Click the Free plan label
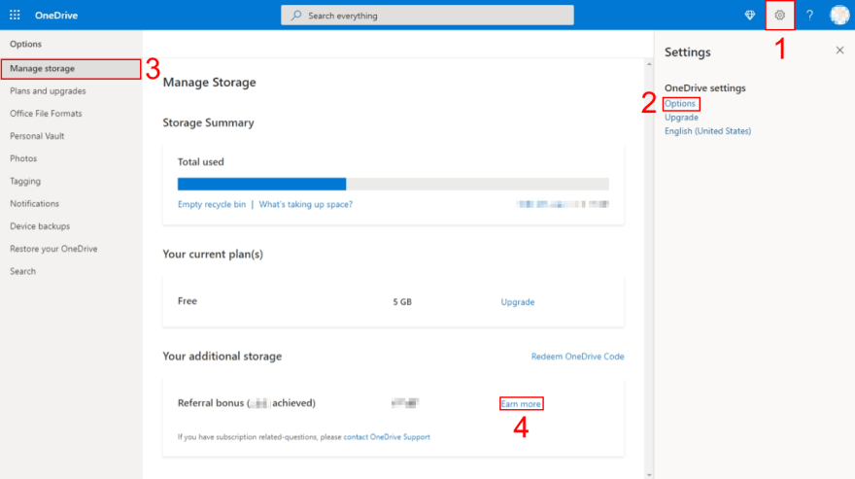 pos(187,301)
